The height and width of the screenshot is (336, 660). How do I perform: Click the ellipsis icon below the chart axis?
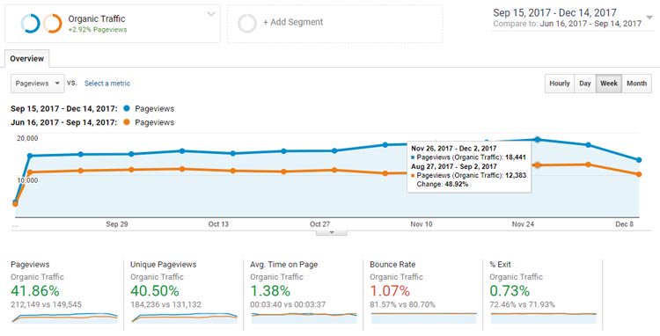click(x=15, y=226)
